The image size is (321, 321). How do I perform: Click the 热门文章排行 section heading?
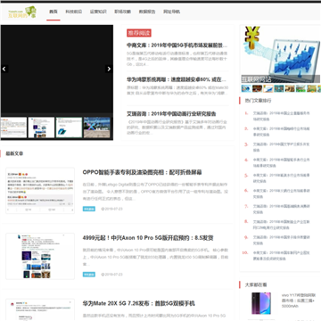258,101
